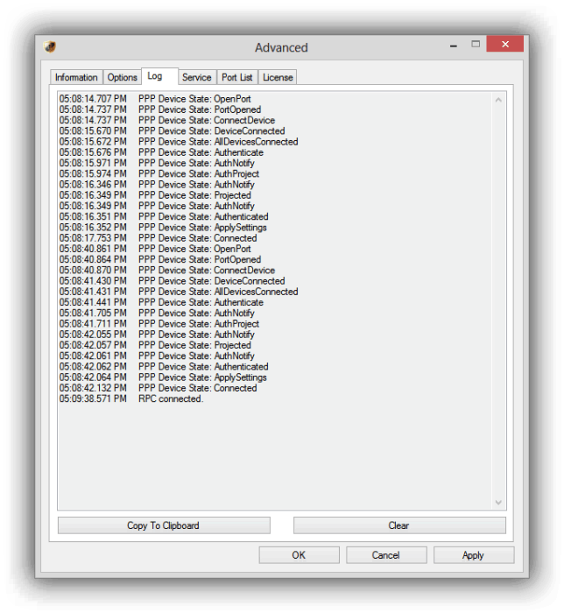The height and width of the screenshot is (613, 564).
Task: Select the 05:08:16.349 PM Projected log line
Action: pos(155,195)
